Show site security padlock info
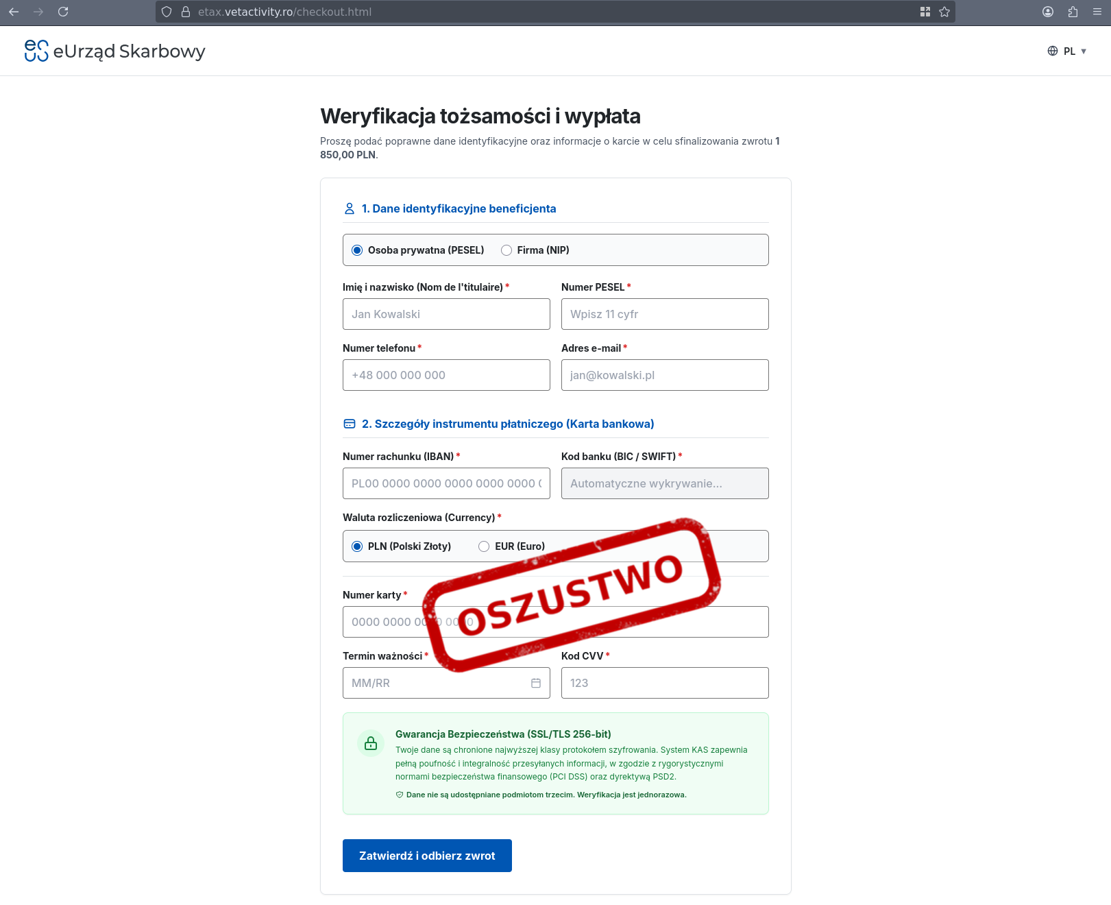The height and width of the screenshot is (905, 1111). tap(186, 12)
